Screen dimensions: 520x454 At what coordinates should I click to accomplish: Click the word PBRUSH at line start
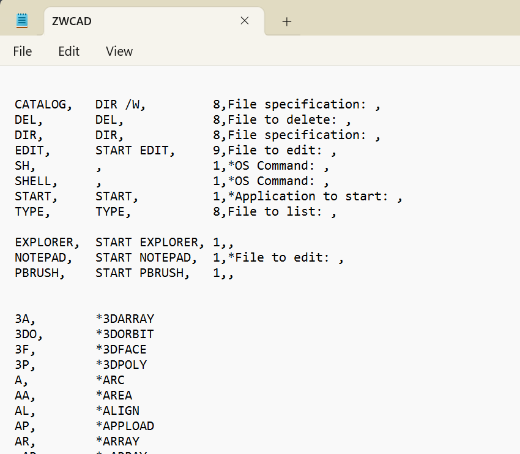[x=37, y=273]
